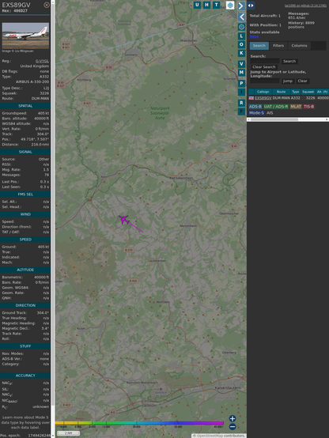Click the right chevron arrow to expand the sidebar
Image resolution: width=329 pixels, height=438 pixels.
[241, 6]
